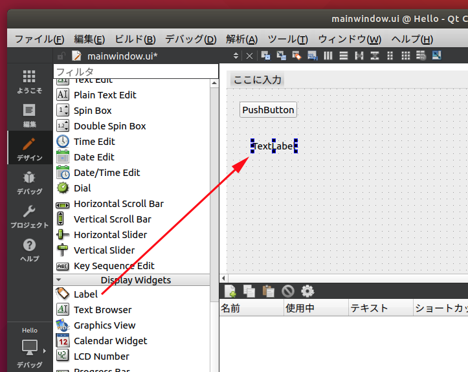The image size is (468, 372).
Task: Click the New Action icon in action editor
Action: click(x=230, y=291)
